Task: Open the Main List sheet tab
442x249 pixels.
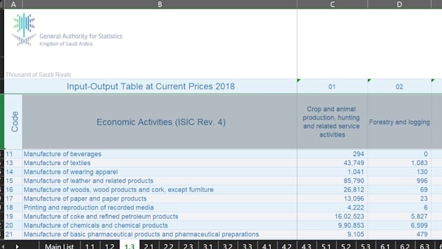Action: click(59, 245)
